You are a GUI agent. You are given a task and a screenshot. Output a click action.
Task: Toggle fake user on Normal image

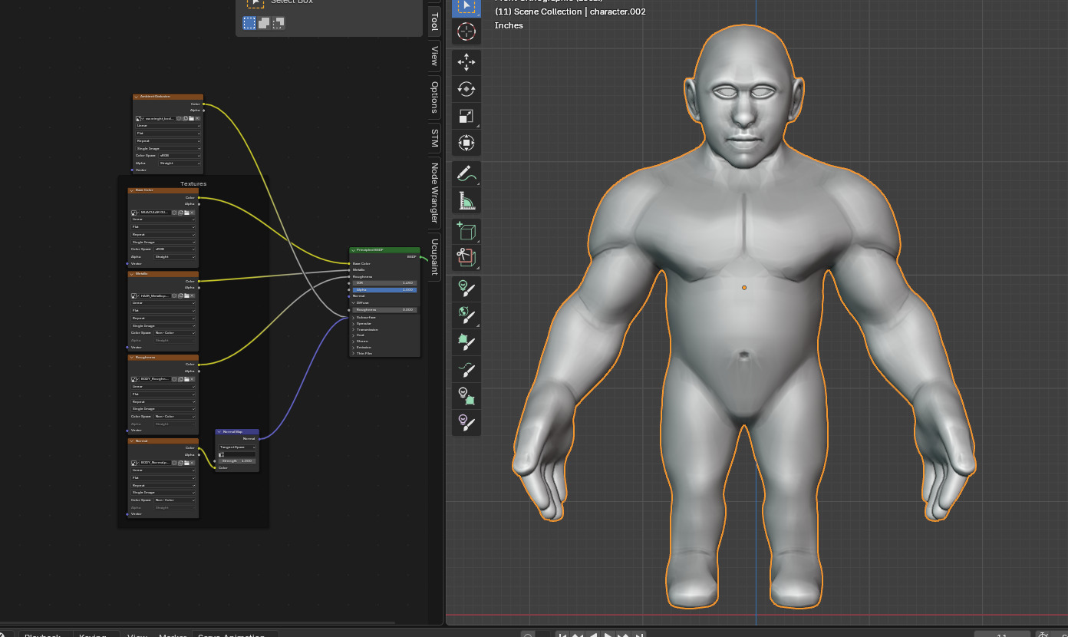[x=174, y=463]
